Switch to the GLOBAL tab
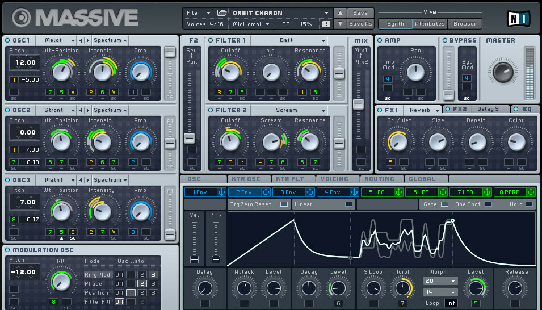The height and width of the screenshot is (310, 542). point(426,179)
